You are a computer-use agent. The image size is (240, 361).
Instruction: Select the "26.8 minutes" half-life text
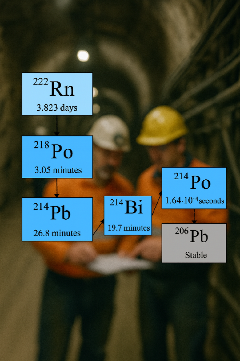tap(57, 233)
